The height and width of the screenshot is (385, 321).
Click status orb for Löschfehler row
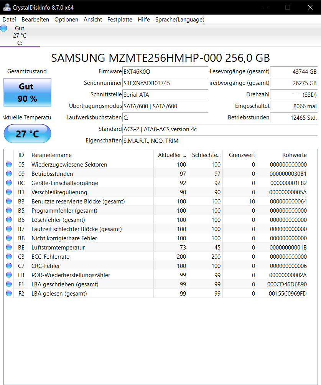click(x=9, y=220)
